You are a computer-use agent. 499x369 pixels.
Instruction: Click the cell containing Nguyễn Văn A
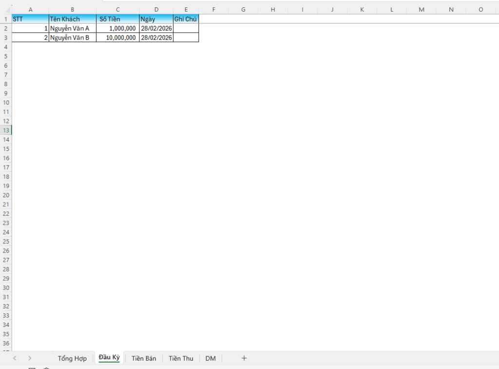pos(72,28)
